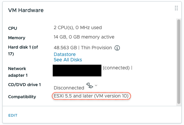The width and height of the screenshot is (184, 125).
Task: Click the Compatibility row label
Action: [x=22, y=97]
